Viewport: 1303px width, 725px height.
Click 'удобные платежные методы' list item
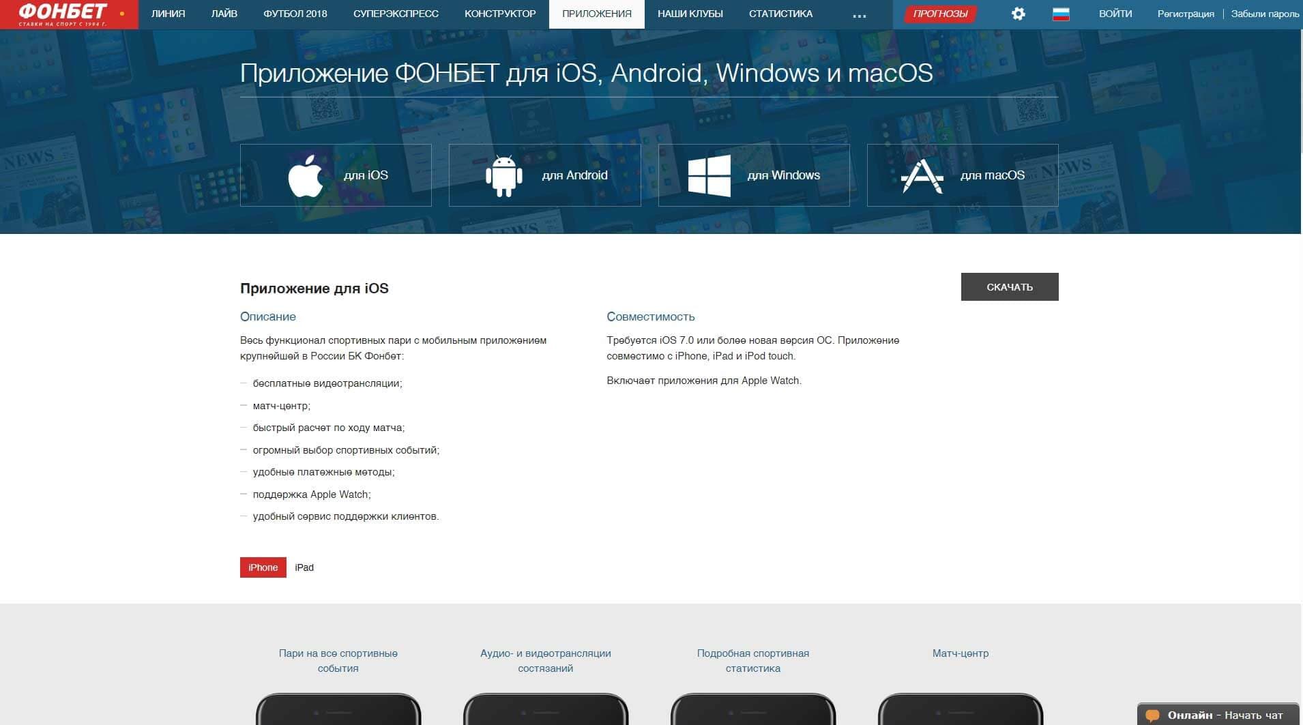[324, 472]
